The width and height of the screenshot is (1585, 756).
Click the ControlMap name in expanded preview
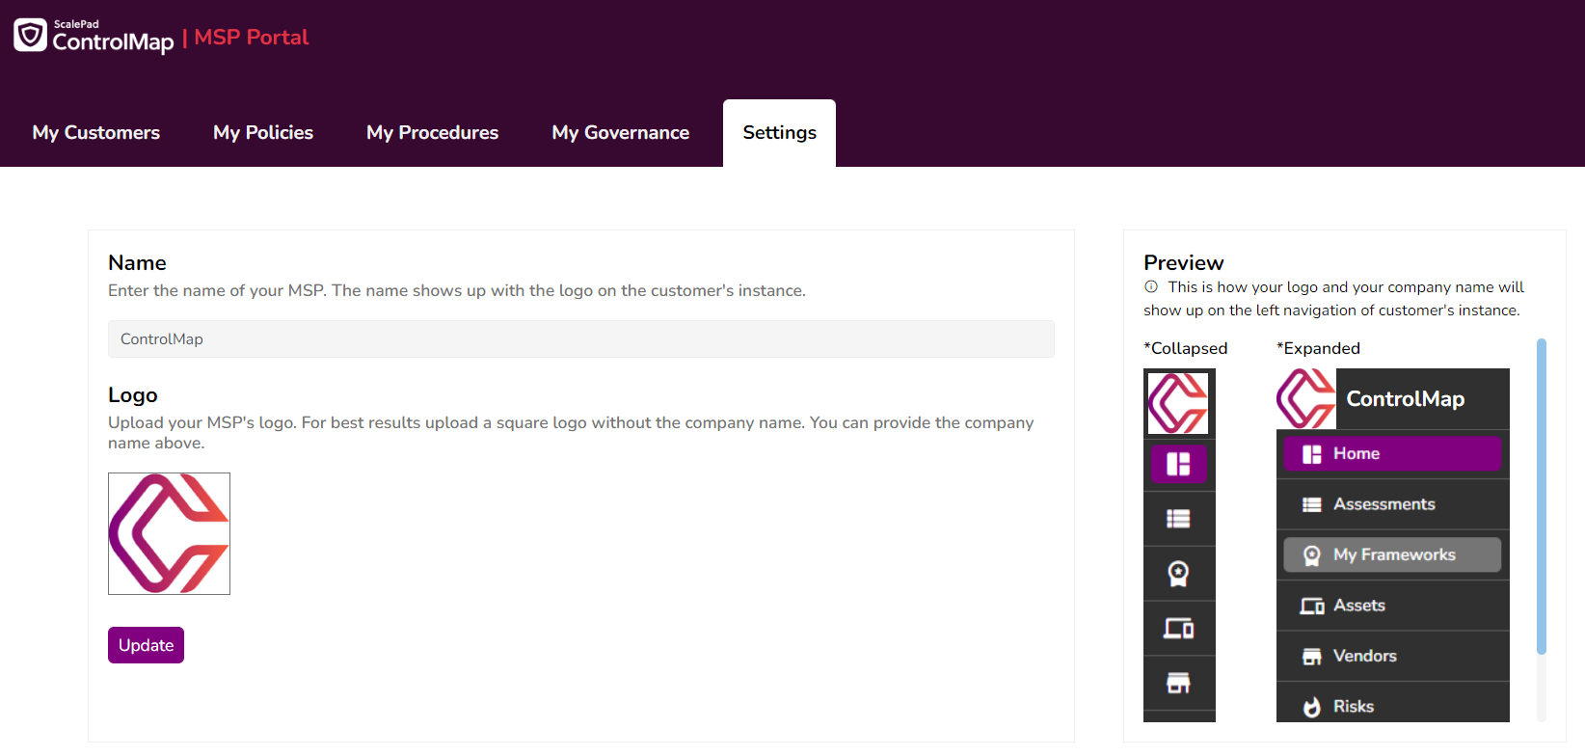tap(1405, 399)
